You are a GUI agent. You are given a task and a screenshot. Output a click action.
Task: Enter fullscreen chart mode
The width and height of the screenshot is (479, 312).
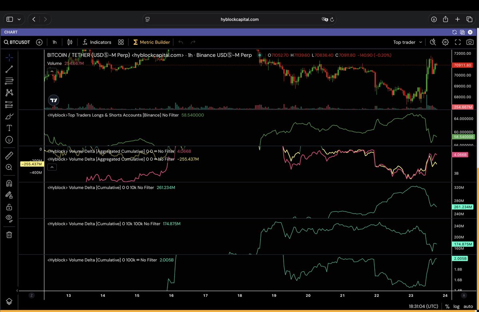[x=457, y=42]
